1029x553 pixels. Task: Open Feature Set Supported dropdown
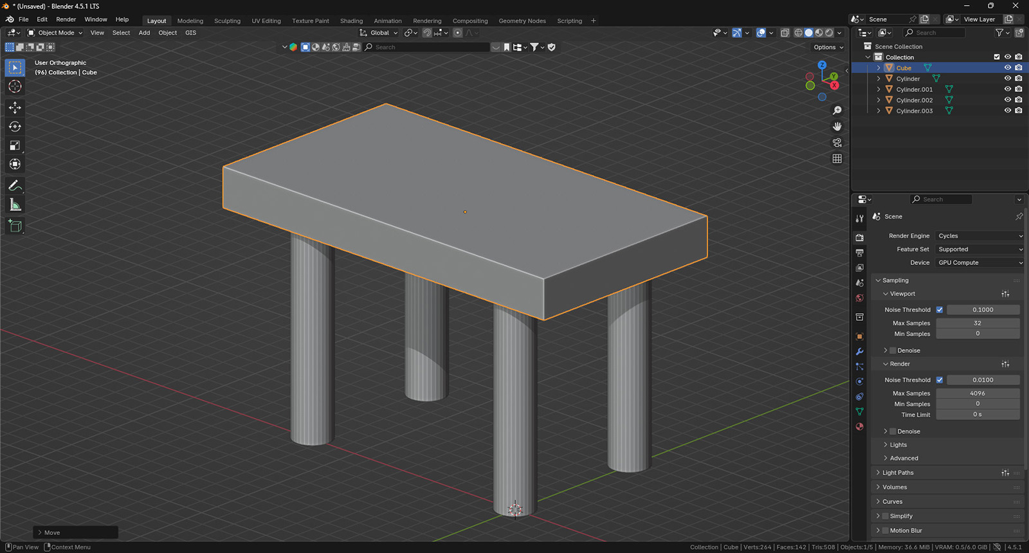click(x=979, y=249)
